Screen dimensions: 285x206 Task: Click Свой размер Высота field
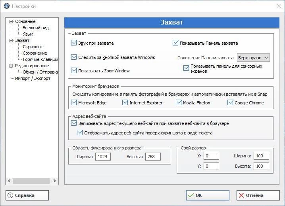click(x=261, y=166)
